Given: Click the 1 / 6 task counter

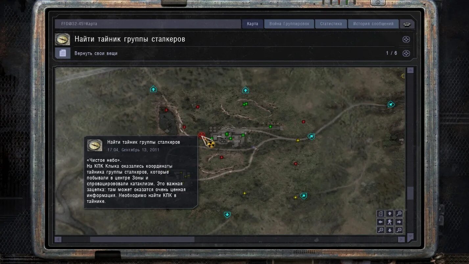Looking at the screenshot, I should tap(391, 53).
